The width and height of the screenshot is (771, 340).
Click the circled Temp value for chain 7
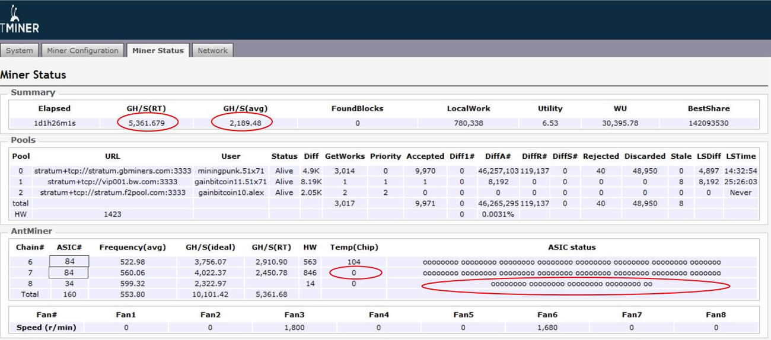(x=353, y=272)
